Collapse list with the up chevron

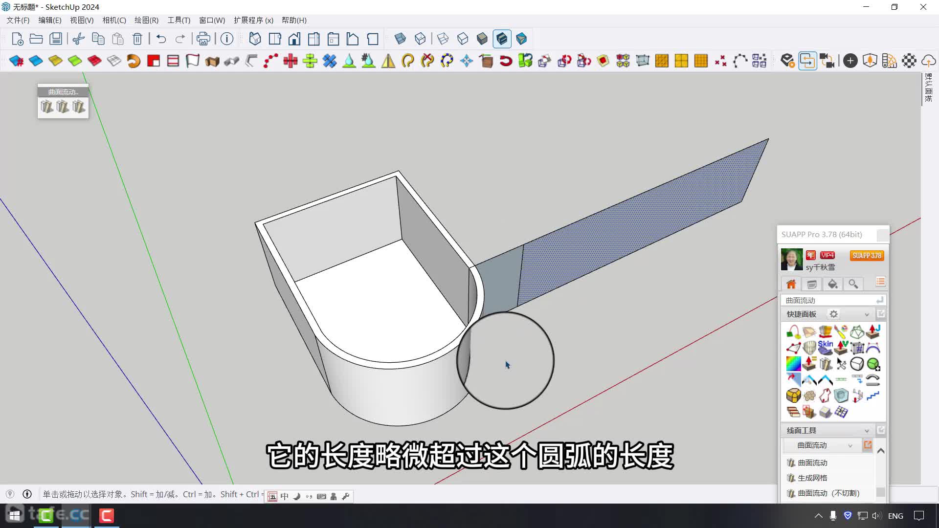(881, 451)
